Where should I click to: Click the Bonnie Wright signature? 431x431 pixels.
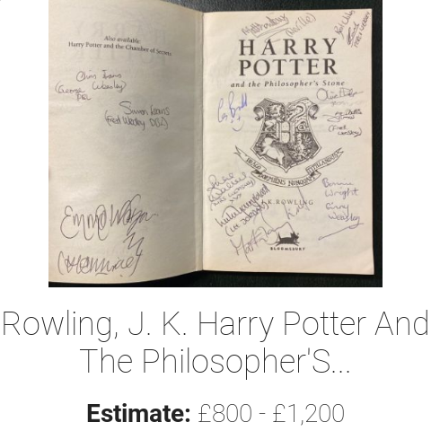[x=340, y=188]
